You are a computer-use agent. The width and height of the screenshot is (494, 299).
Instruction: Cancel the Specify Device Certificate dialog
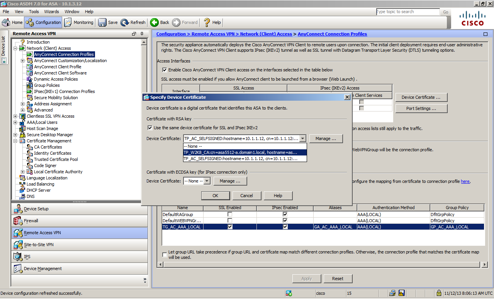pos(247,196)
